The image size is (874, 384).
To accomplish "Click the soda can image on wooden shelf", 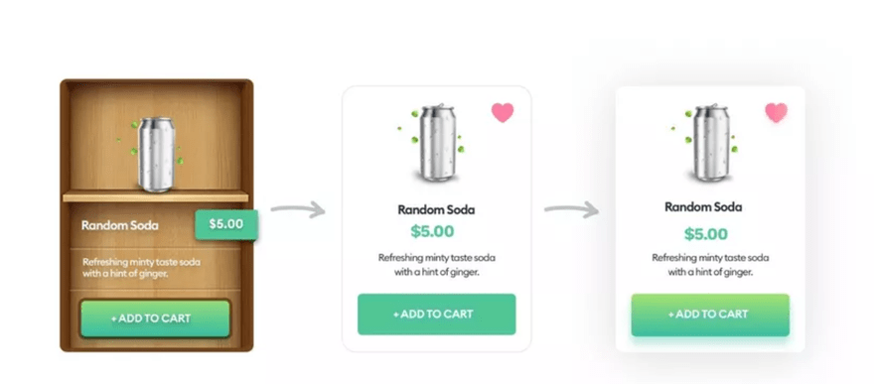I will tap(156, 154).
